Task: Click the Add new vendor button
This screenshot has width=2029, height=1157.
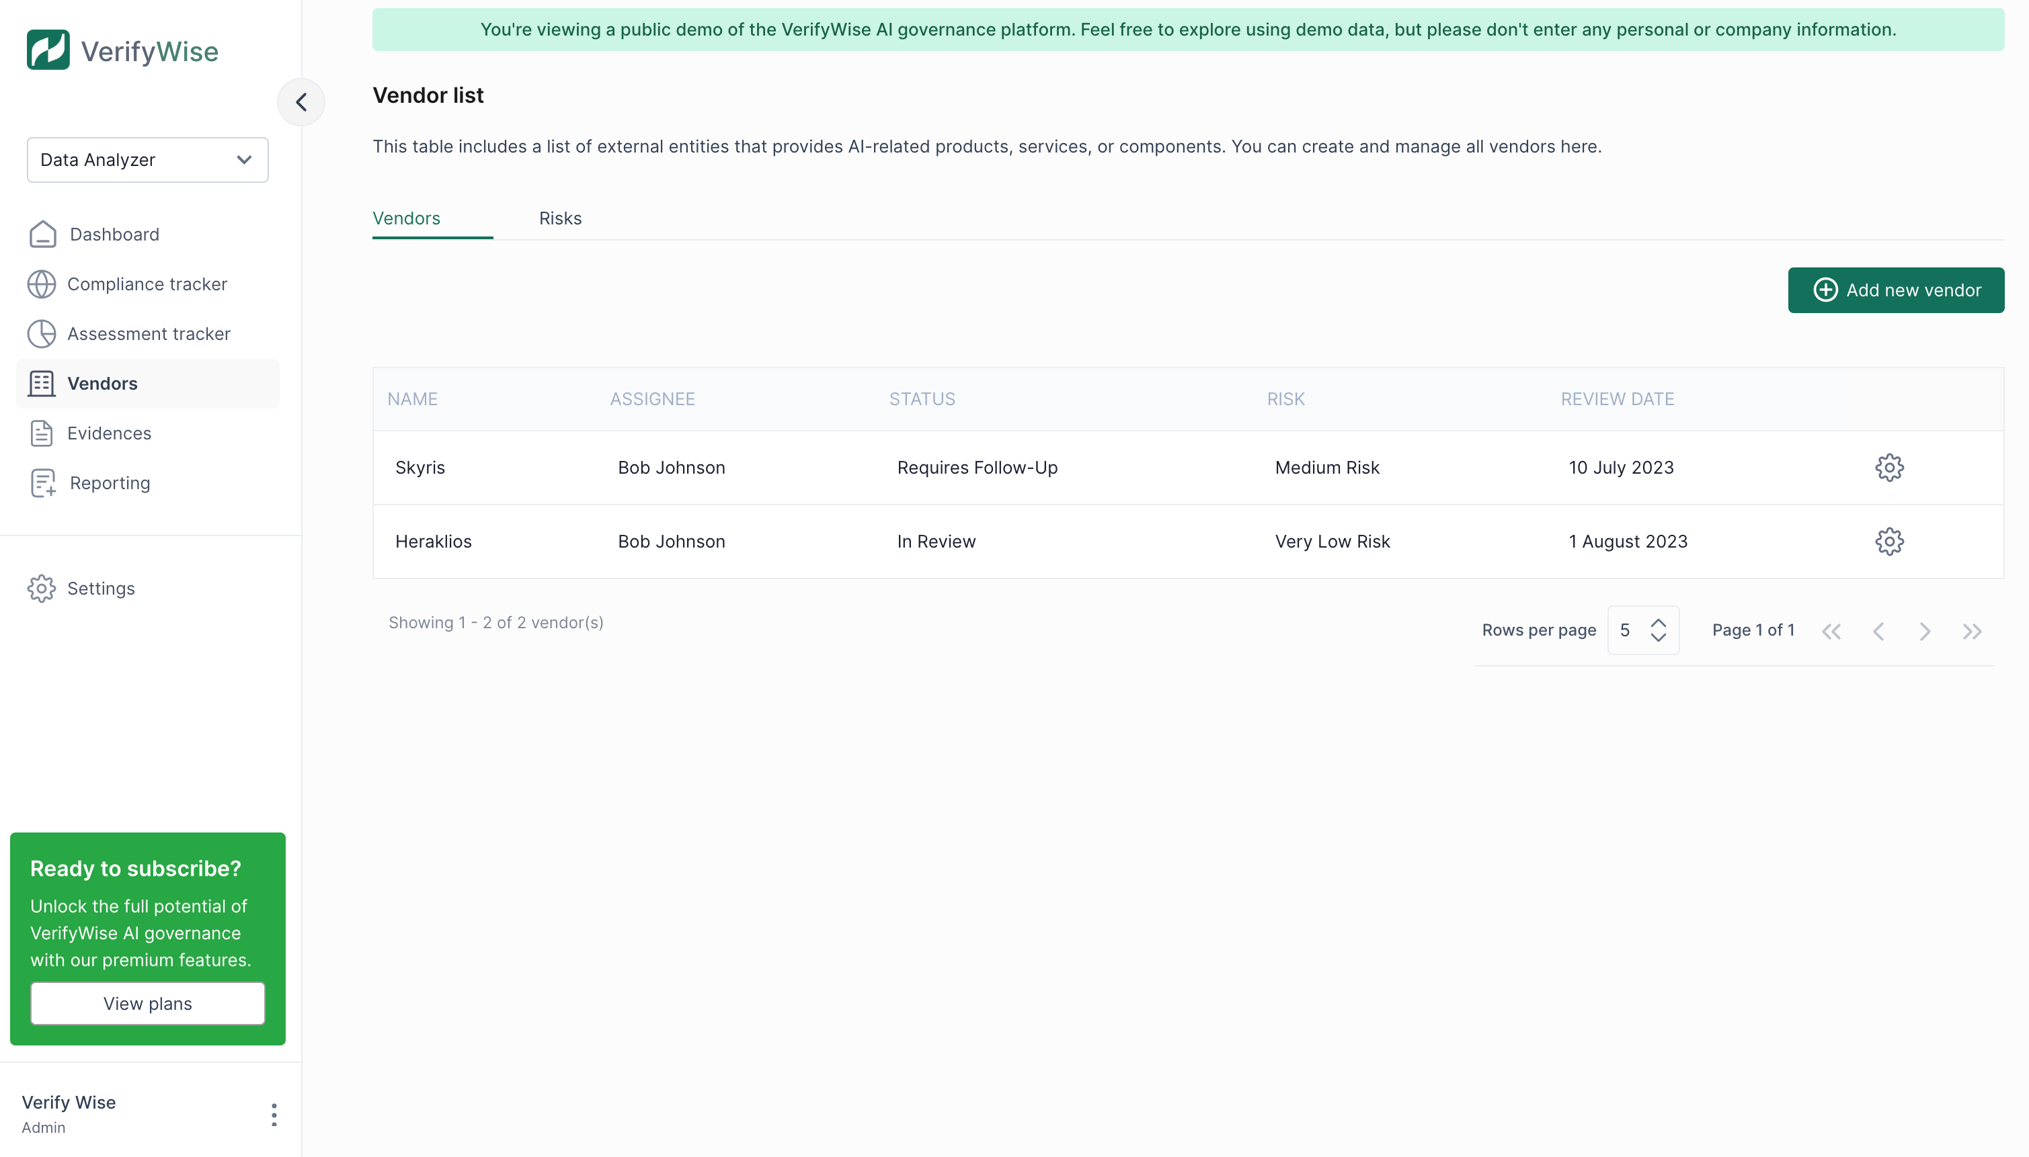Action: [1895, 289]
